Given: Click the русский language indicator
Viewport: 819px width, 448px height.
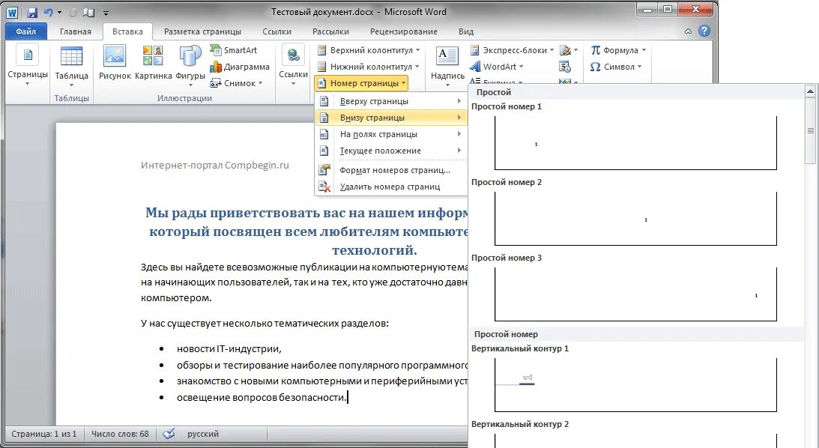Looking at the screenshot, I should [x=203, y=434].
